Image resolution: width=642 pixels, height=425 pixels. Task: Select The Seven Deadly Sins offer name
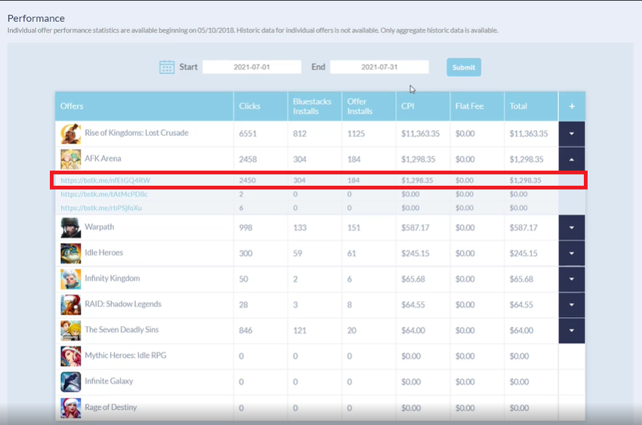(122, 330)
